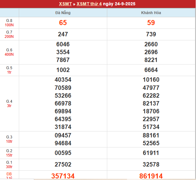Viewport: 196px width, 180px height.
Task: Click the G.8 100N row label
Action: pyautogui.click(x=9, y=23)
